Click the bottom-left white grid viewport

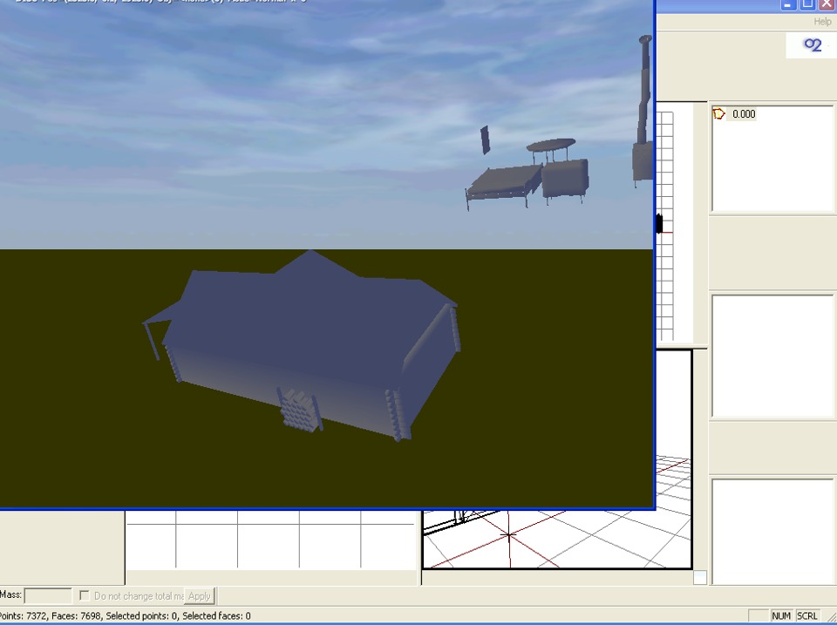pyautogui.click(x=270, y=540)
